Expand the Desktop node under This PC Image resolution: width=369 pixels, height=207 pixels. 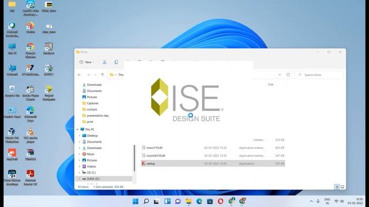(x=80, y=136)
